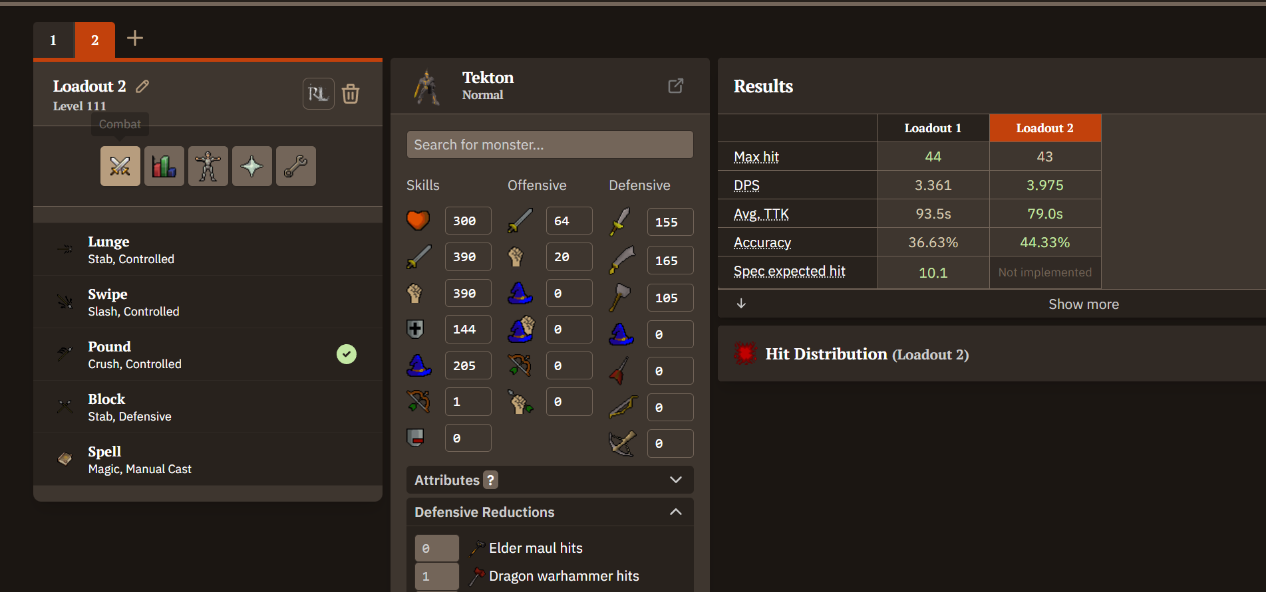This screenshot has height=592, width=1266.
Task: Edit offensive strength bonus 20
Action: [569, 256]
